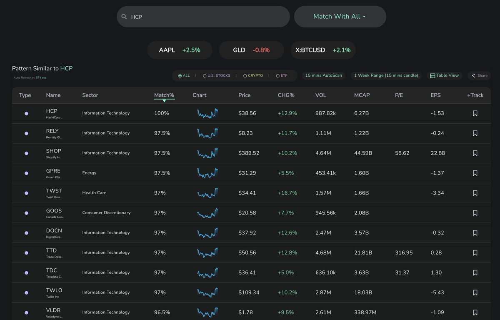Click the TDC ticker name
This screenshot has width=500, height=320.
click(x=51, y=270)
